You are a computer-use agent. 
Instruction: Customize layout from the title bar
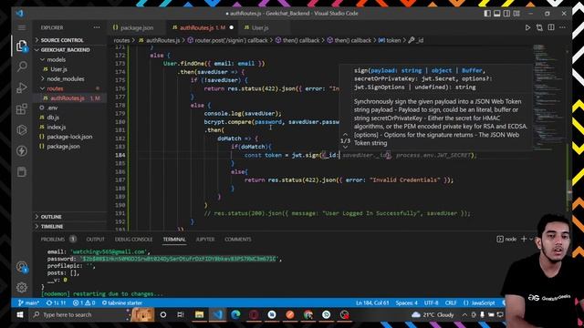pyautogui.click(x=516, y=14)
